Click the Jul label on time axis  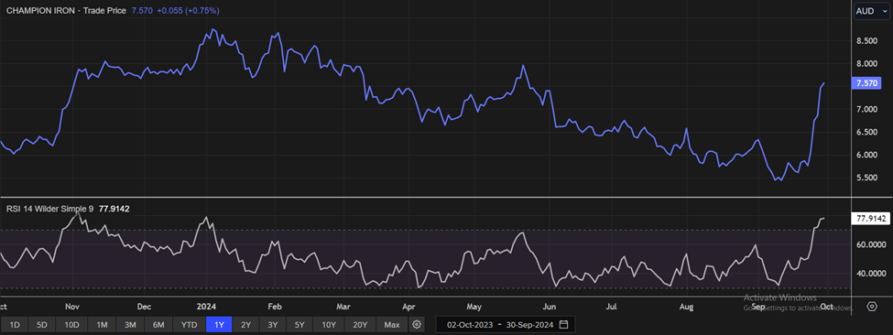[x=612, y=307]
